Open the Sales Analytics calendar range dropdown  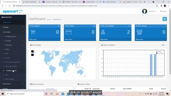164,45
